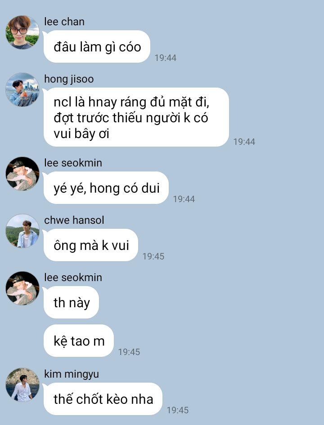Viewport: 324px width, 425px height.
Task: Tap kim mingyu's profile avatar
Action: [x=22, y=384]
